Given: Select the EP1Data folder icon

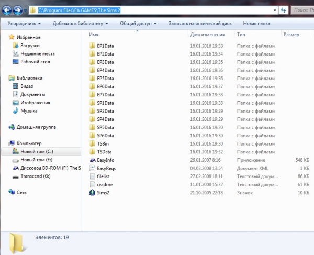Looking at the screenshot, I should 92,46.
